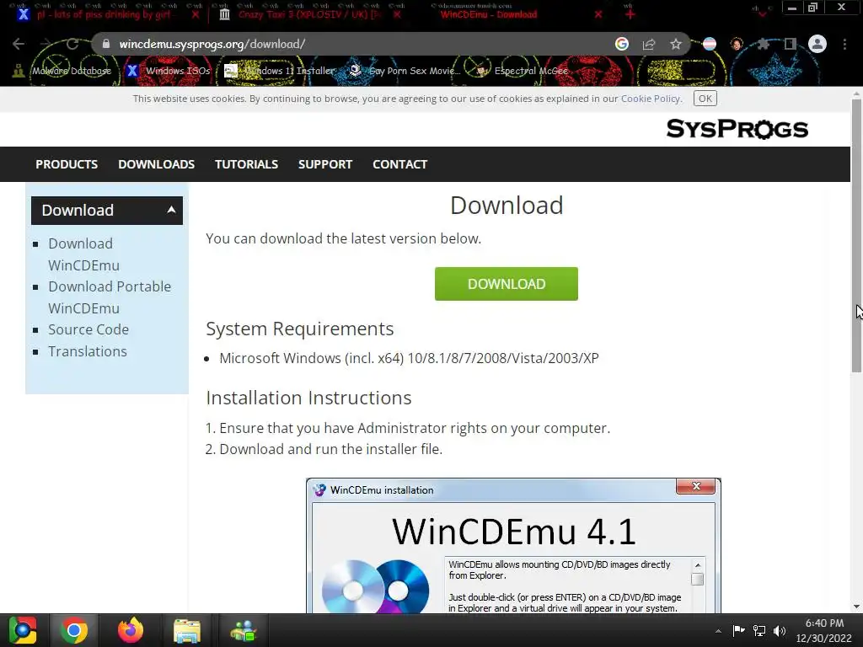Open the Chrome profile avatar

point(817,44)
